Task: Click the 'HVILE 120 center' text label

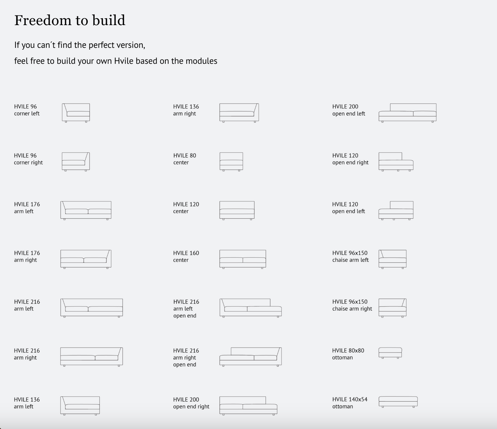Action: (x=186, y=208)
